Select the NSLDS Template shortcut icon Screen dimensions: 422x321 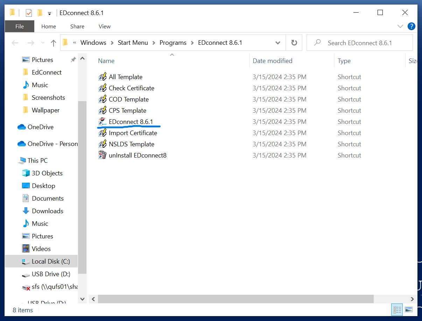click(x=103, y=144)
